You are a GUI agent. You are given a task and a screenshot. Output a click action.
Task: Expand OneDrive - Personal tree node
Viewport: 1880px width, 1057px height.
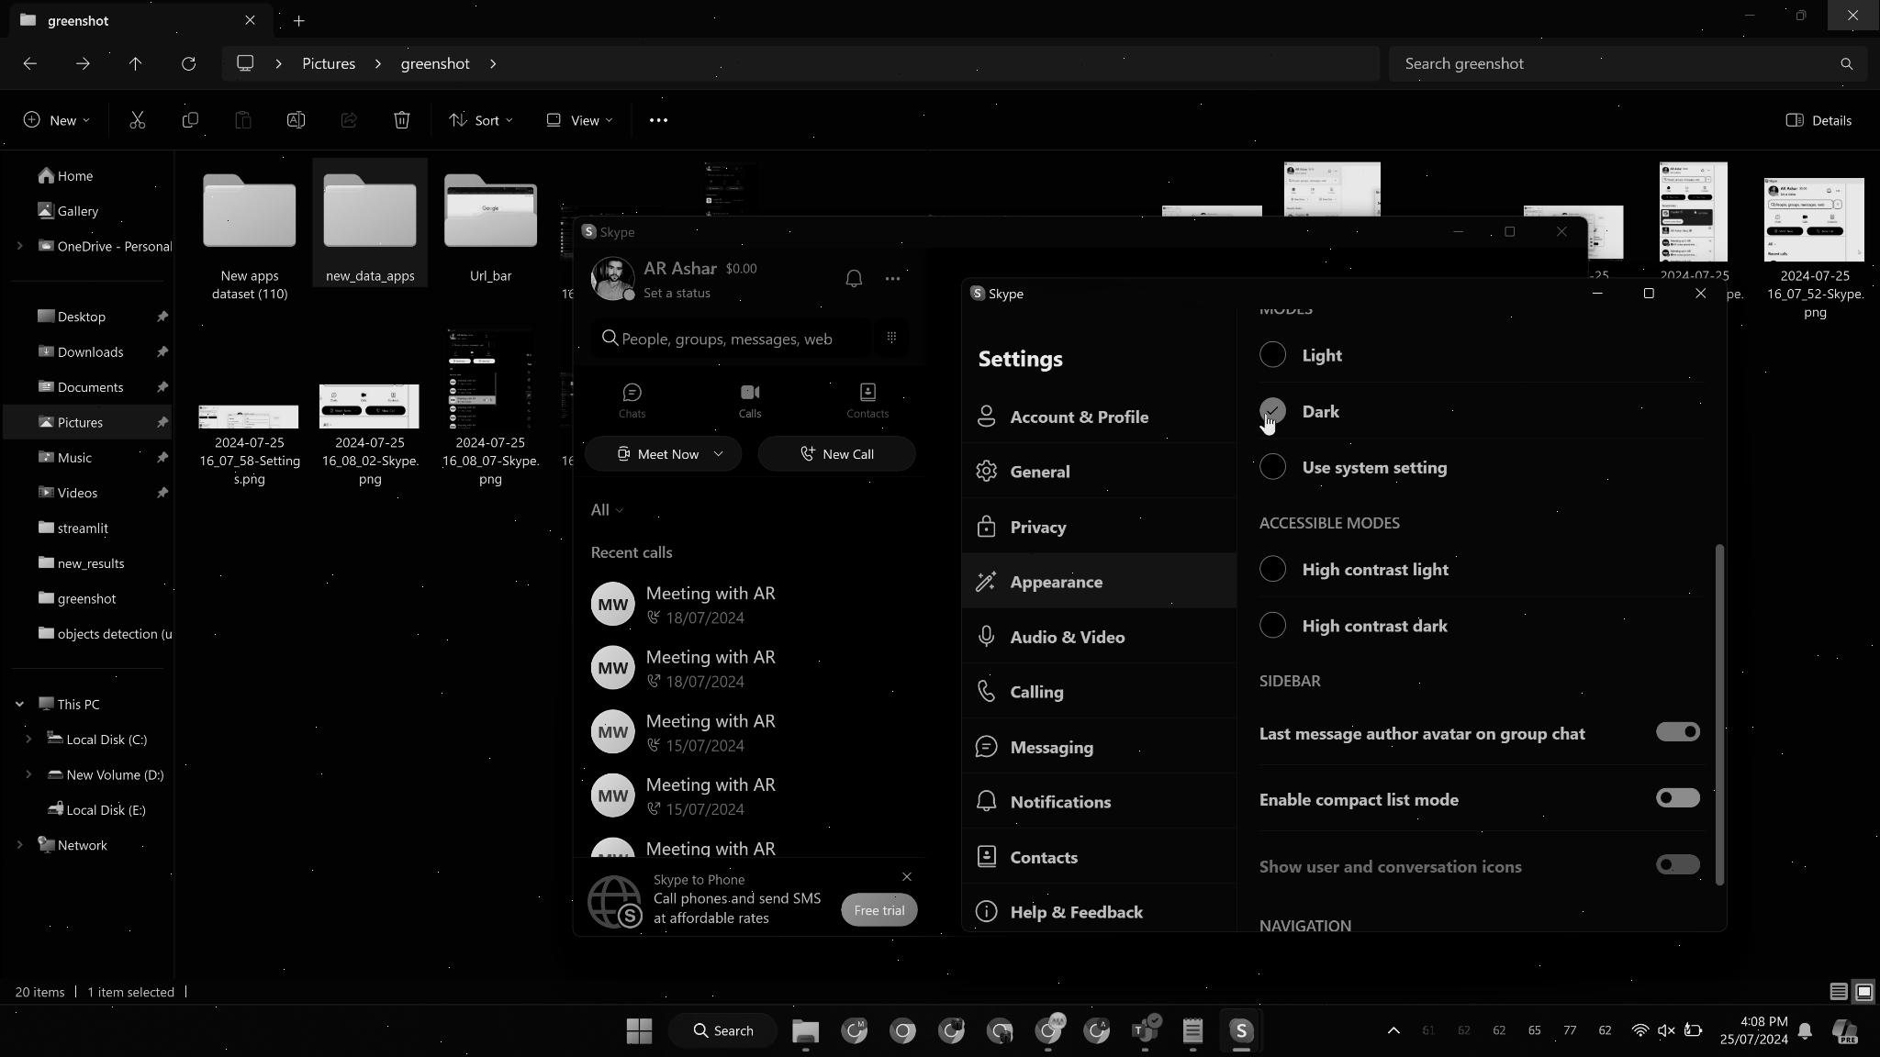coord(19,246)
